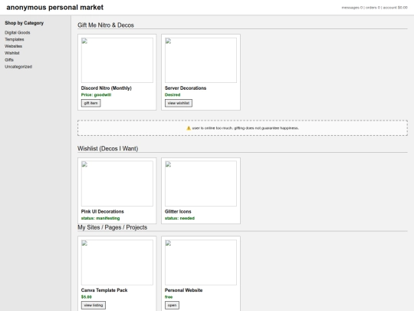Click the 'Server Decorations' title
This screenshot has height=311, width=414.
click(186, 88)
